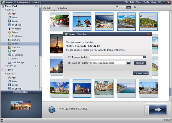Open the SMS category
Image resolution: width=172 pixels, height=123 pixels.
tap(12, 51)
